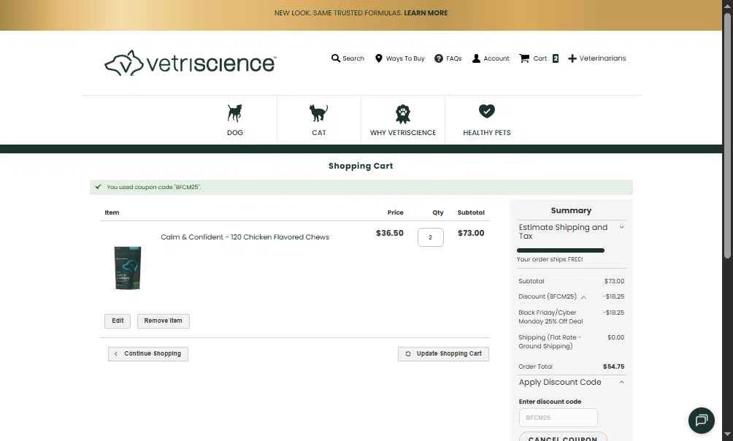The image size is (733, 441).
Task: Click the Account person icon
Action: 476,58
